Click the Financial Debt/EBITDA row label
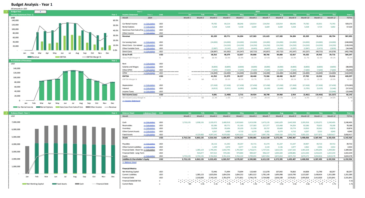 (x=131, y=180)
